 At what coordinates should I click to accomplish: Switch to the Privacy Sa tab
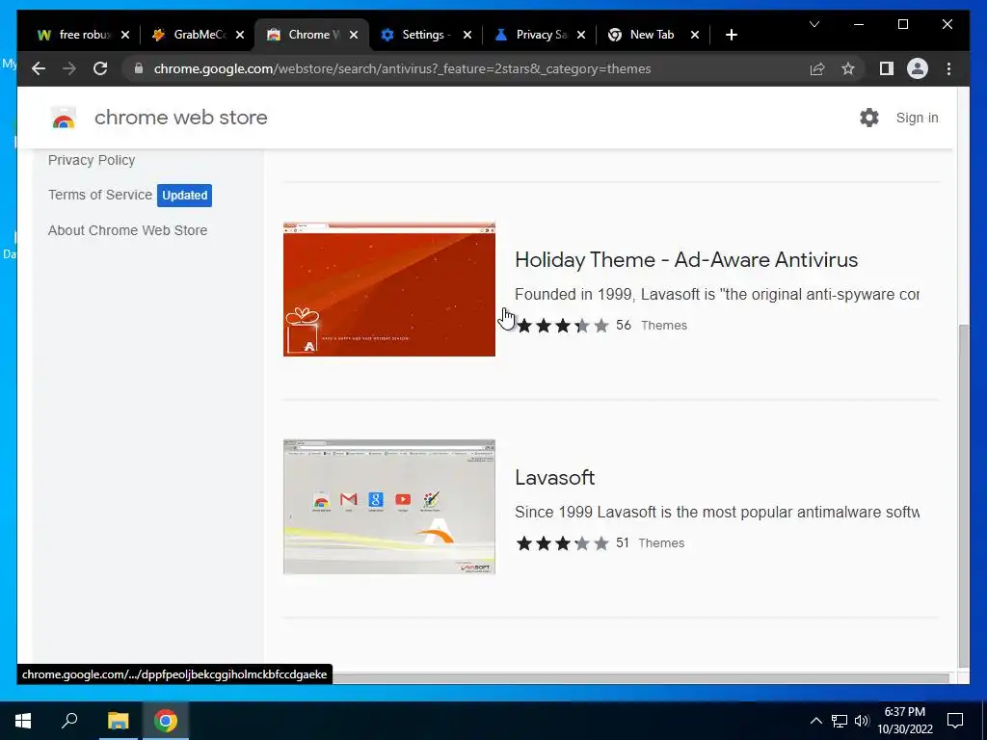pyautogui.click(x=540, y=35)
